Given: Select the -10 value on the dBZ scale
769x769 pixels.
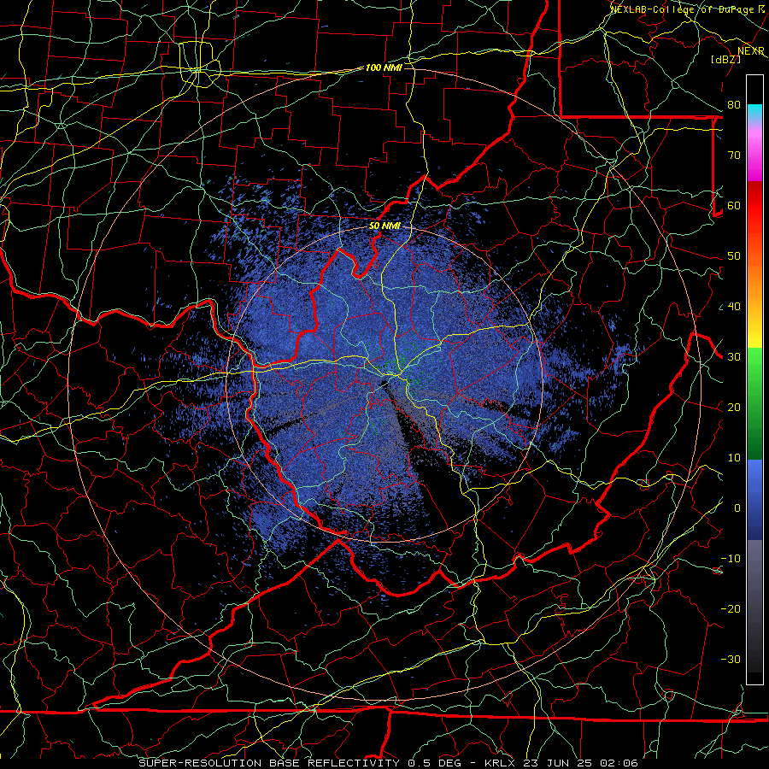Looking at the screenshot, I should click(731, 559).
